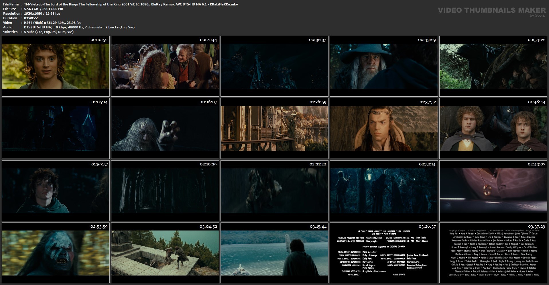Open the dark hall frame at 02:10:29
The image size is (549, 285).
point(165,191)
